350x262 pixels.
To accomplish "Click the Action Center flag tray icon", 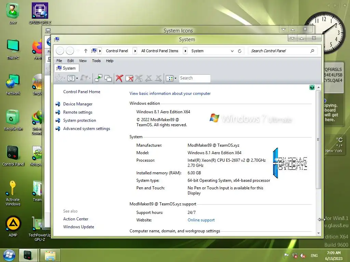I will pyautogui.click(x=286, y=256).
